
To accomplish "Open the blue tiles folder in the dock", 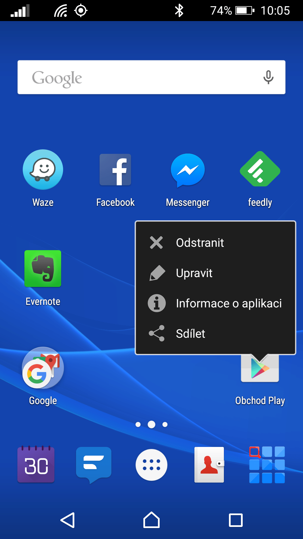I will pyautogui.click(x=267, y=465).
